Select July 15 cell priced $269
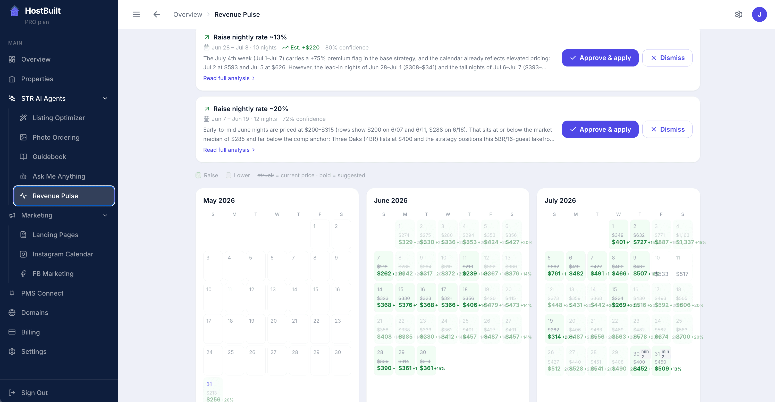775x402 pixels. click(618, 298)
